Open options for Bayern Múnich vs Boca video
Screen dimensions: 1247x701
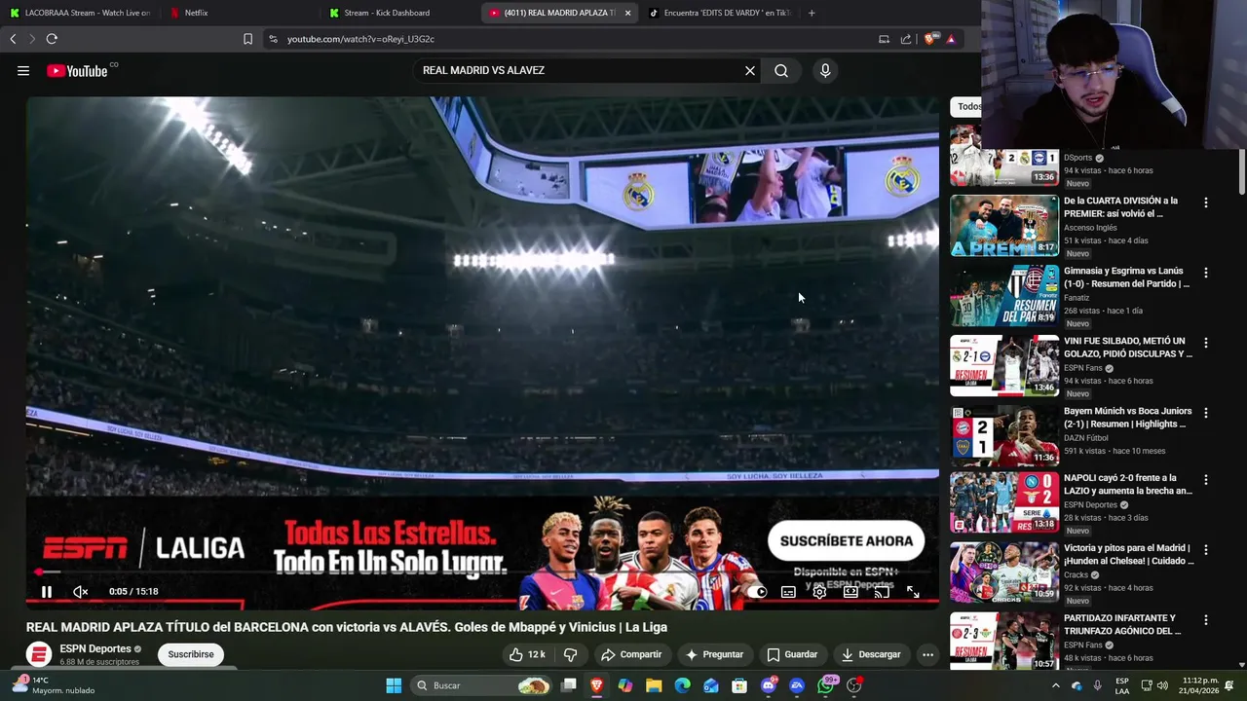1206,413
